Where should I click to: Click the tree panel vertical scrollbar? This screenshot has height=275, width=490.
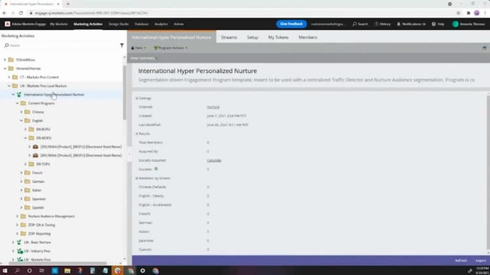(x=125, y=92)
